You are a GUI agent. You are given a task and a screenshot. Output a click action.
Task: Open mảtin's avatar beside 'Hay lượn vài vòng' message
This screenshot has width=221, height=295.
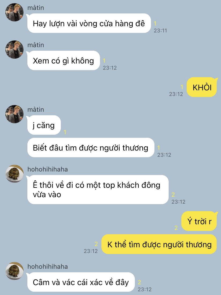(14, 12)
